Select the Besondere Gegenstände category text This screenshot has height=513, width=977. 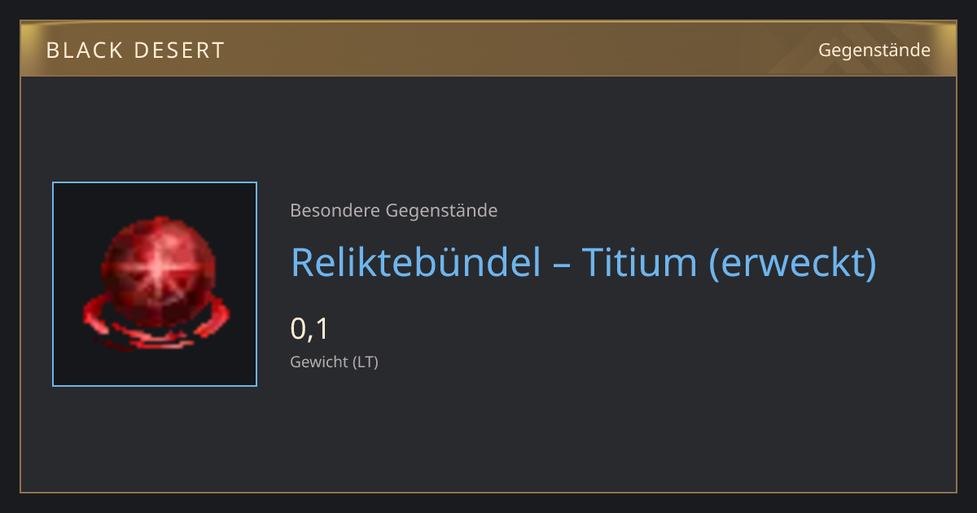(394, 211)
